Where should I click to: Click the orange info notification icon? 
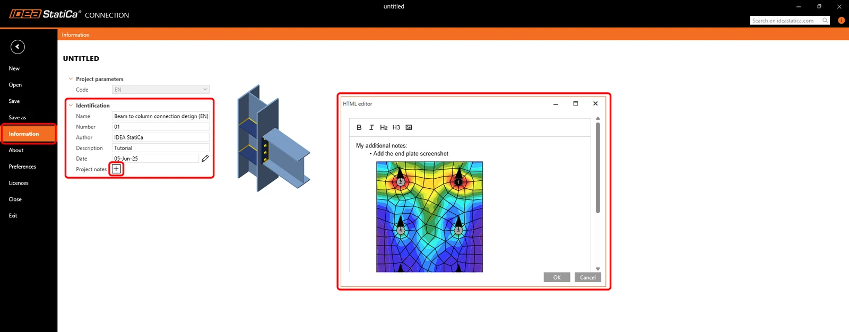(841, 20)
